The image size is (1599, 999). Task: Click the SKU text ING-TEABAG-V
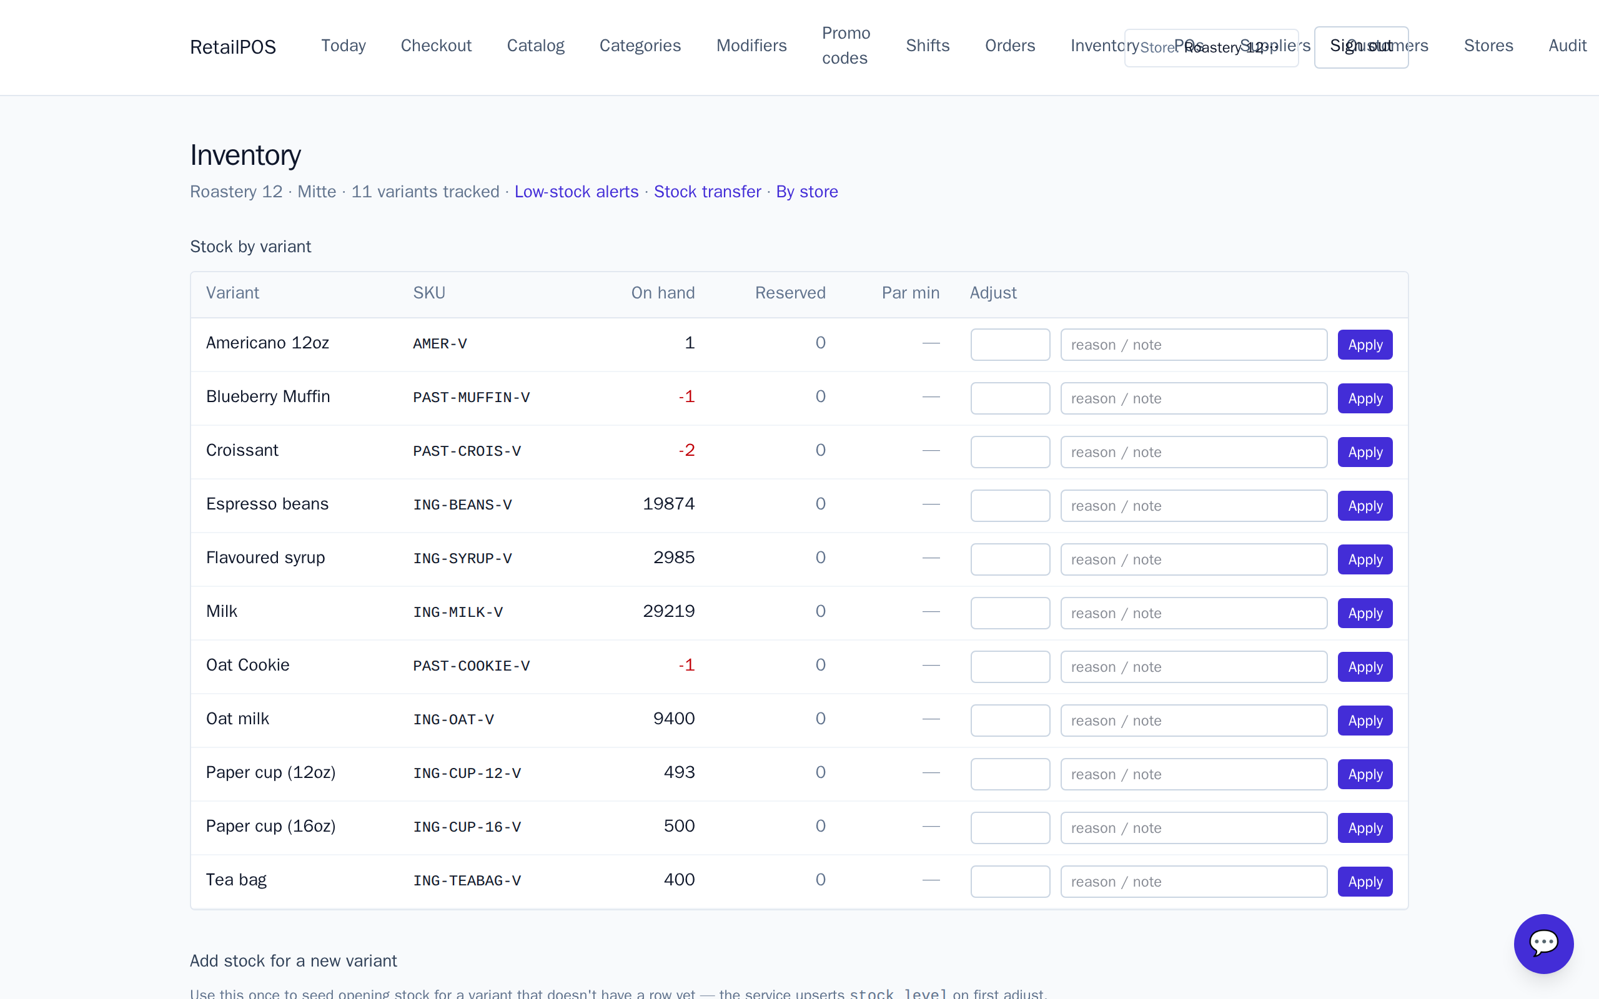467,880
